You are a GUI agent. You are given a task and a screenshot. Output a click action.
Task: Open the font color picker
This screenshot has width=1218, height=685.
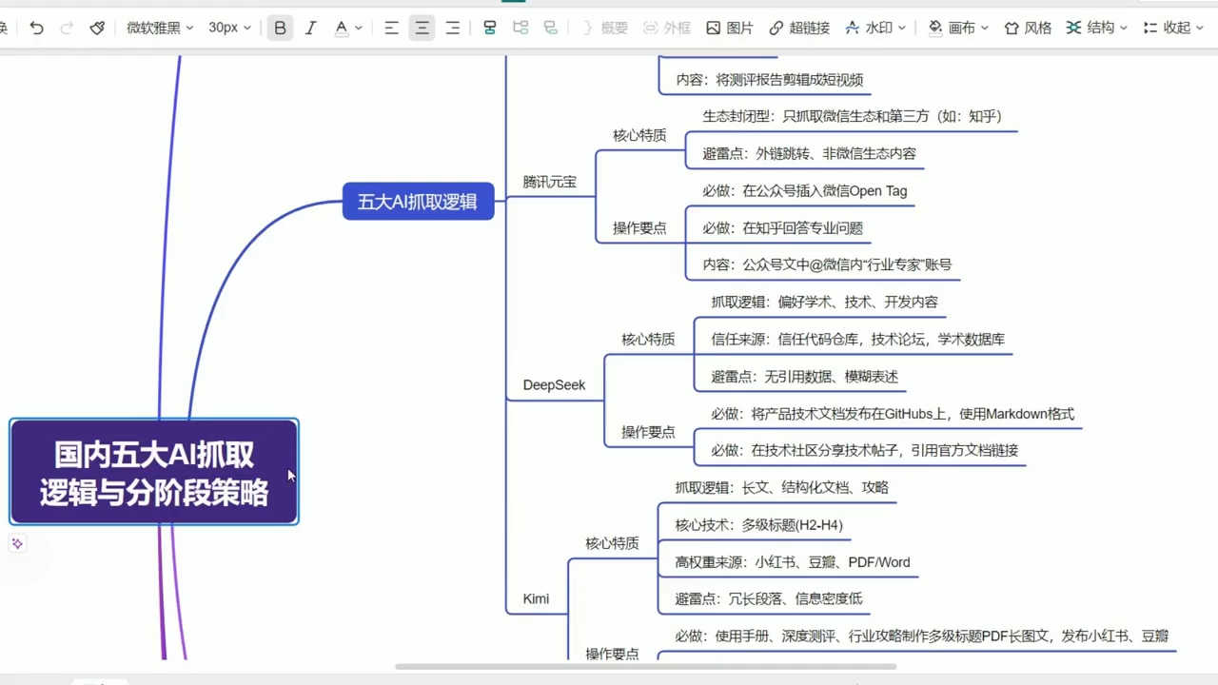pos(348,28)
